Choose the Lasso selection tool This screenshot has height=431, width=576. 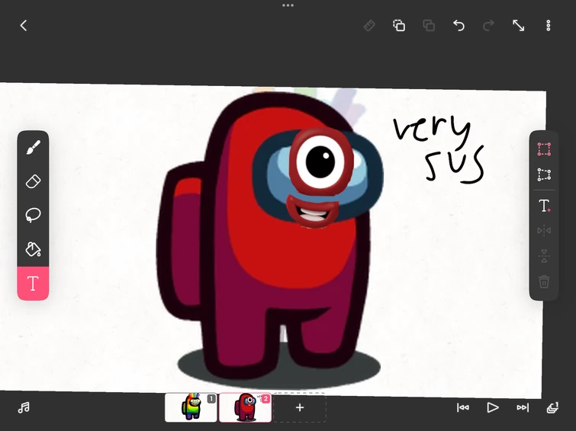point(33,215)
